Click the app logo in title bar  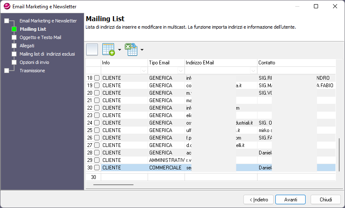(x=7, y=6)
